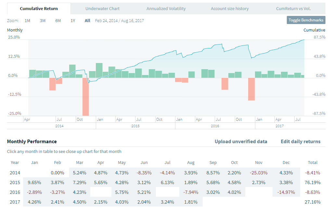Select August 2017 cell showing 1.81%
The height and width of the screenshot is (213, 330).
(x=191, y=202)
